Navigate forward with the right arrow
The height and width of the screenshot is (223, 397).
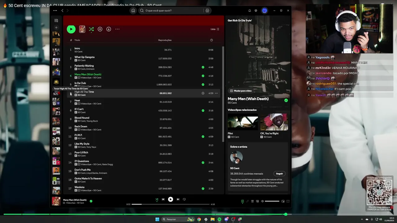click(x=67, y=11)
